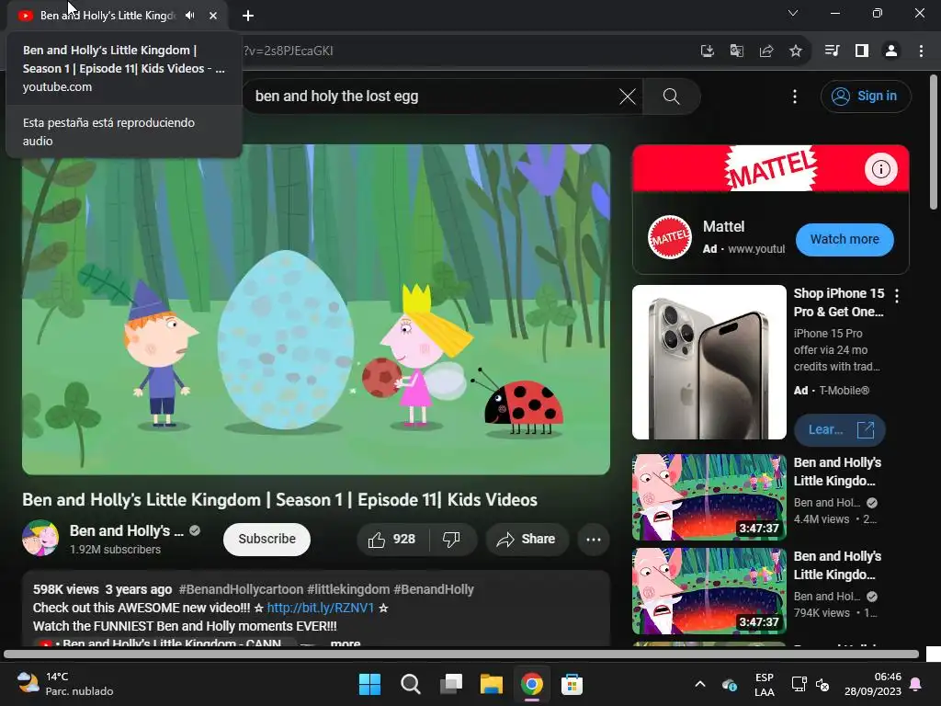Click the horizontal scrollbar at the bottom
The height and width of the screenshot is (706, 941).
point(461,655)
